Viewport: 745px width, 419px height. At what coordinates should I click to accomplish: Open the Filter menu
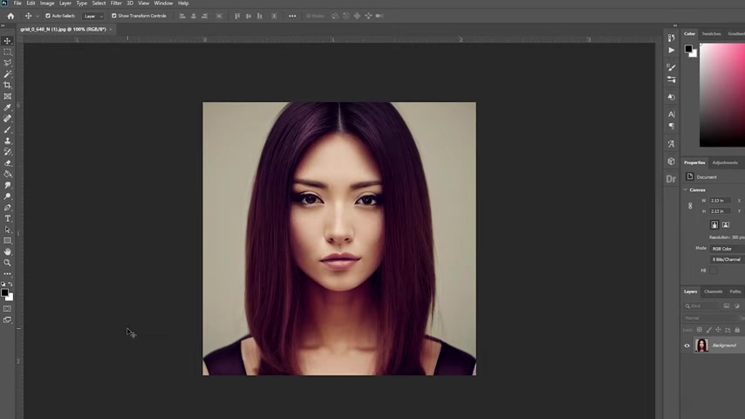[x=116, y=3]
